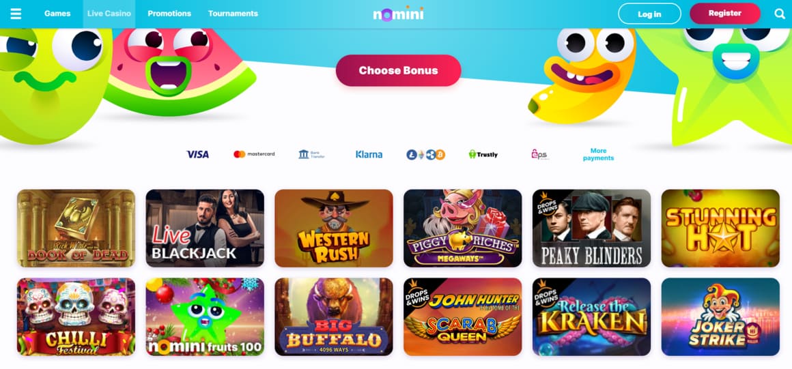The width and height of the screenshot is (792, 369).
Task: Open the Games menu item
Action: [x=57, y=14]
